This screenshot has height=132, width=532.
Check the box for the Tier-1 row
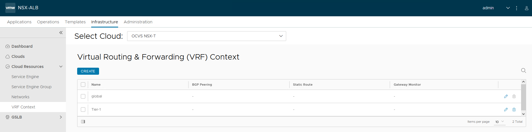tap(83, 110)
